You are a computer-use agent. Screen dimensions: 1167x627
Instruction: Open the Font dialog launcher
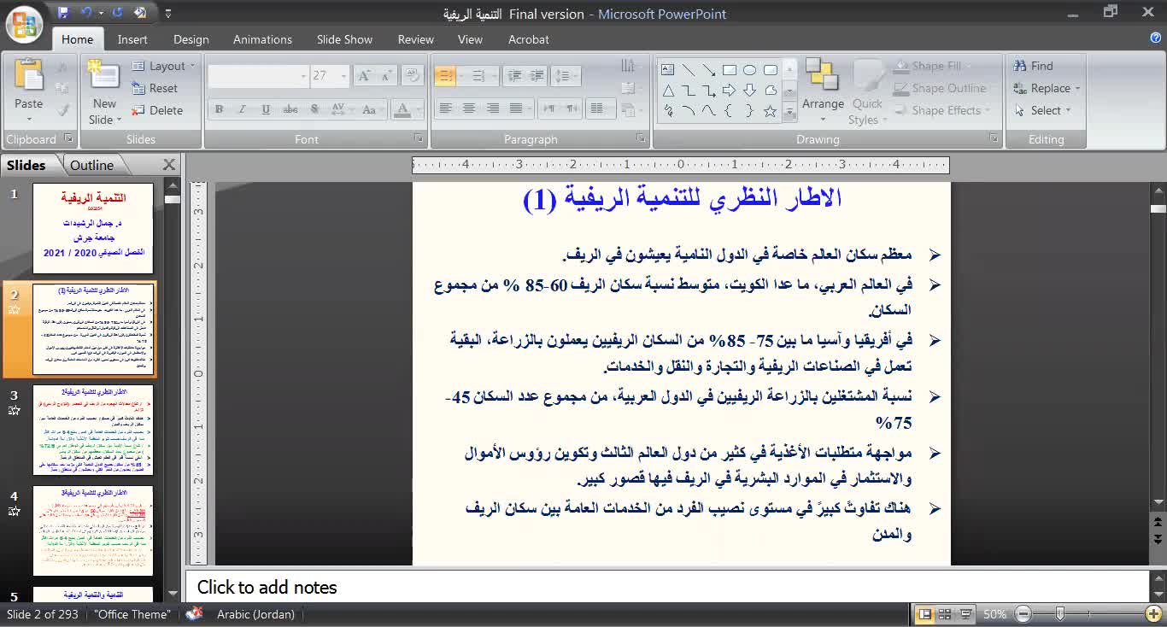pyautogui.click(x=419, y=138)
